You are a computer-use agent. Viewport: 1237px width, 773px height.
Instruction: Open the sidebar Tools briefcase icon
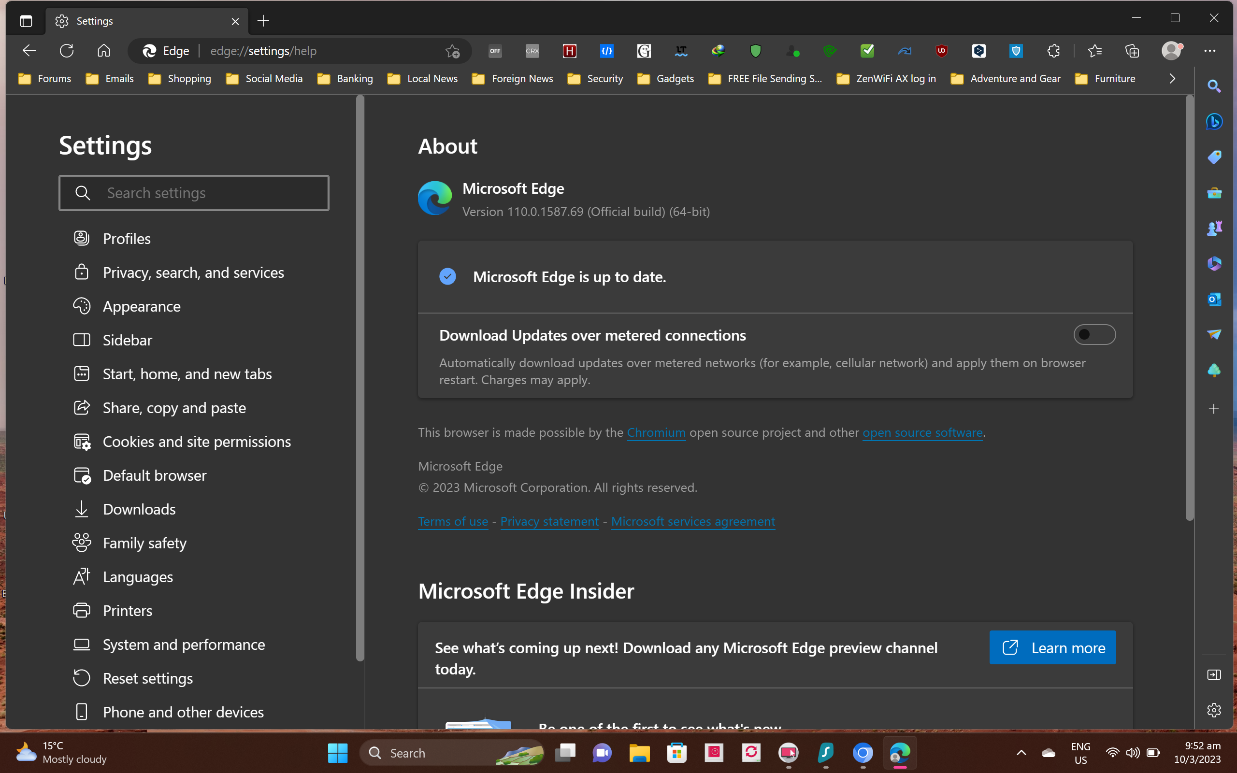tap(1214, 193)
